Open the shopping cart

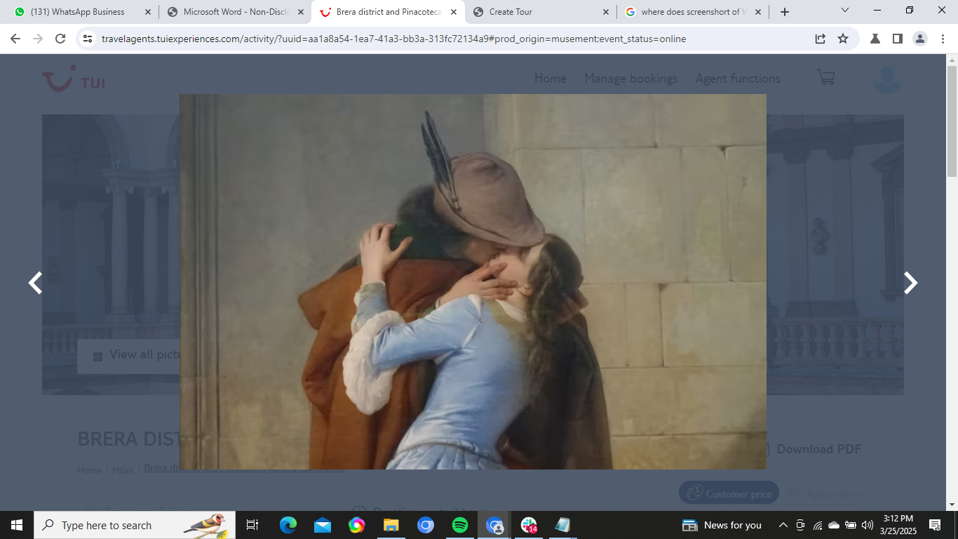(826, 77)
